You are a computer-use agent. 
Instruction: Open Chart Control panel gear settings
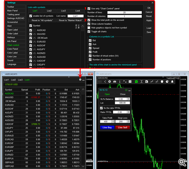[80, 80]
